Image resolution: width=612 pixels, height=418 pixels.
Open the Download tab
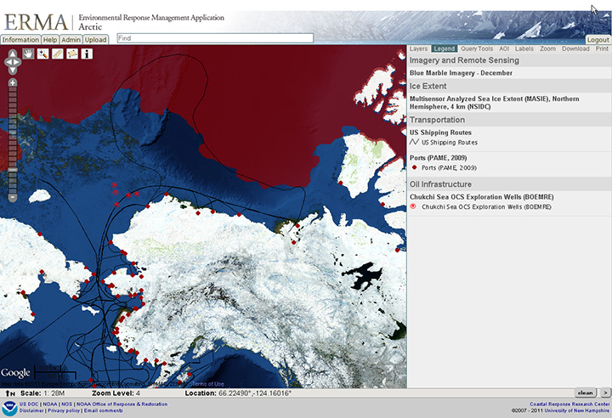575,48
